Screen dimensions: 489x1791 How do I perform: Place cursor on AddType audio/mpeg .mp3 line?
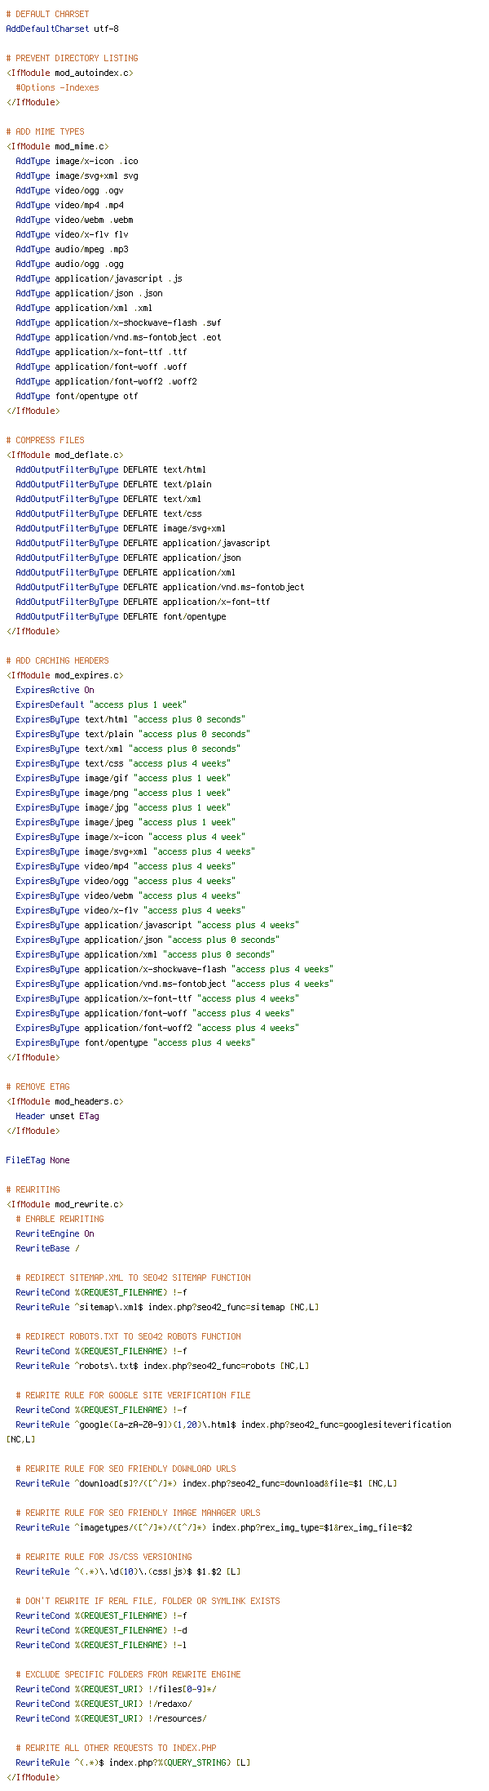point(72,249)
